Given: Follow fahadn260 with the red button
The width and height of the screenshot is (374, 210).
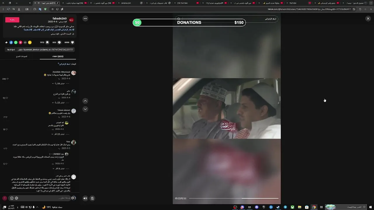Looking at the screenshot, I should (x=12, y=20).
